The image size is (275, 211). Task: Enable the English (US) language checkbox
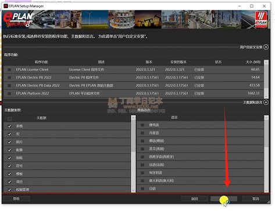(x=142, y=149)
